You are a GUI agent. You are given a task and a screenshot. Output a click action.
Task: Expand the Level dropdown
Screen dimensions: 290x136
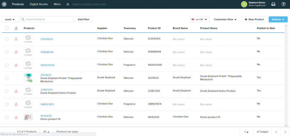pos(10,19)
